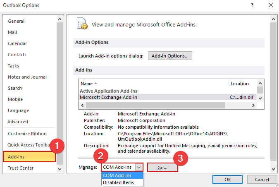Click the main panel vertical scrollbar thumb

[x=274, y=91]
